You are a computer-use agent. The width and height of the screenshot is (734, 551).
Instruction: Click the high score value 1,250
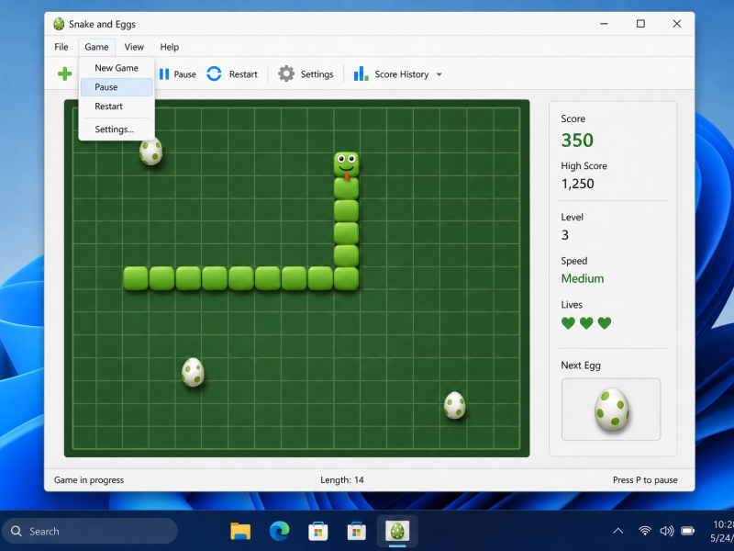tap(578, 184)
